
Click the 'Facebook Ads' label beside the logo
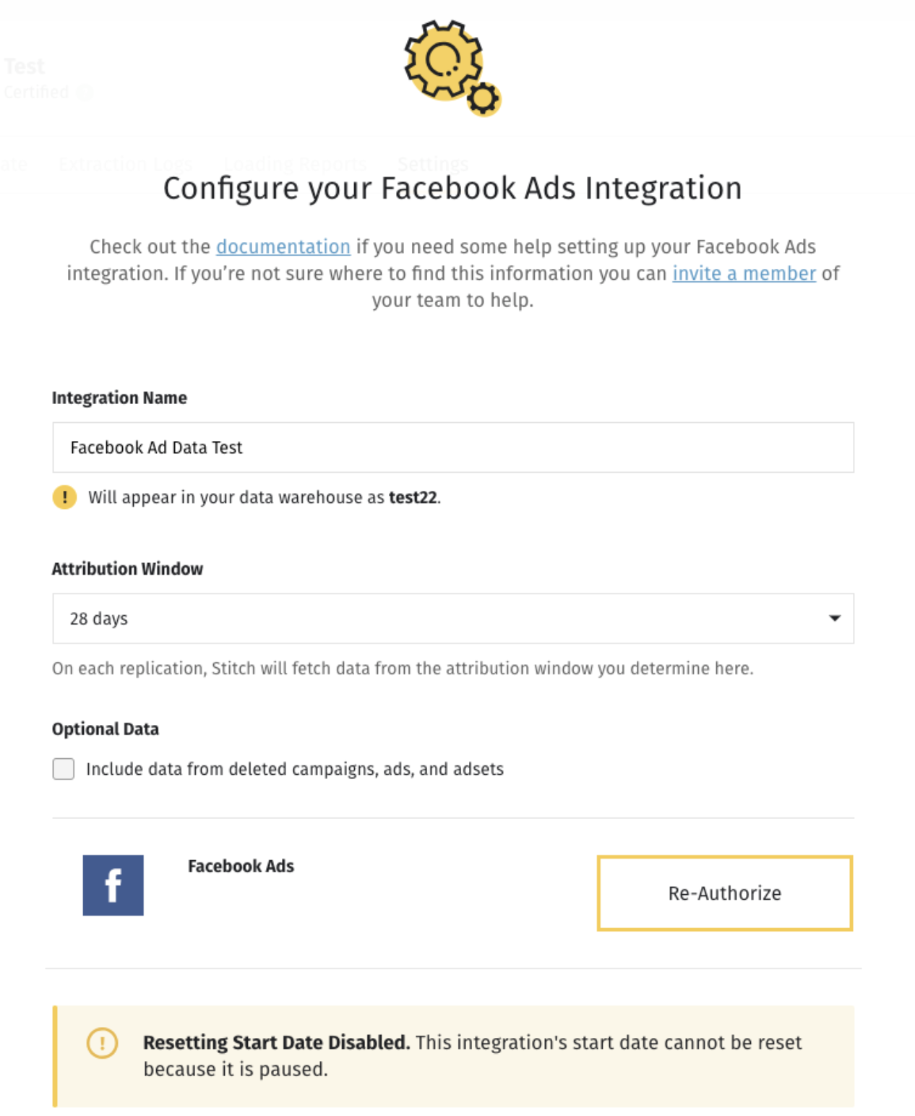(241, 866)
